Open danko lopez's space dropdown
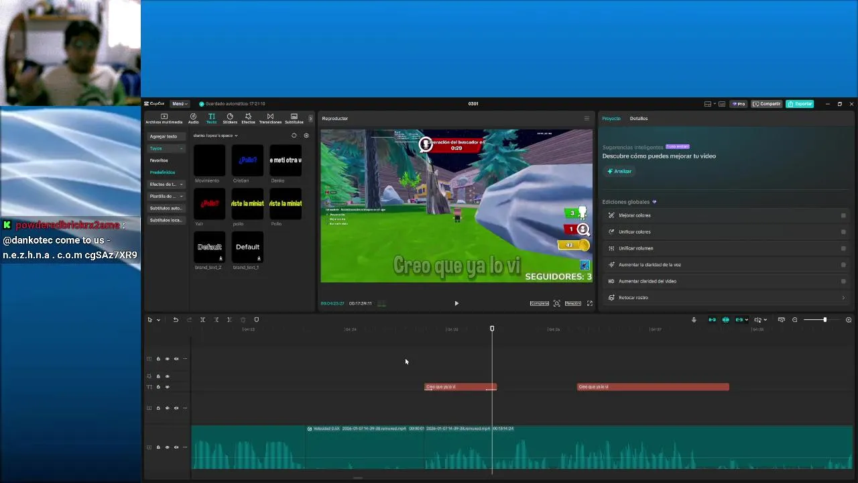This screenshot has width=858, height=483. [215, 136]
